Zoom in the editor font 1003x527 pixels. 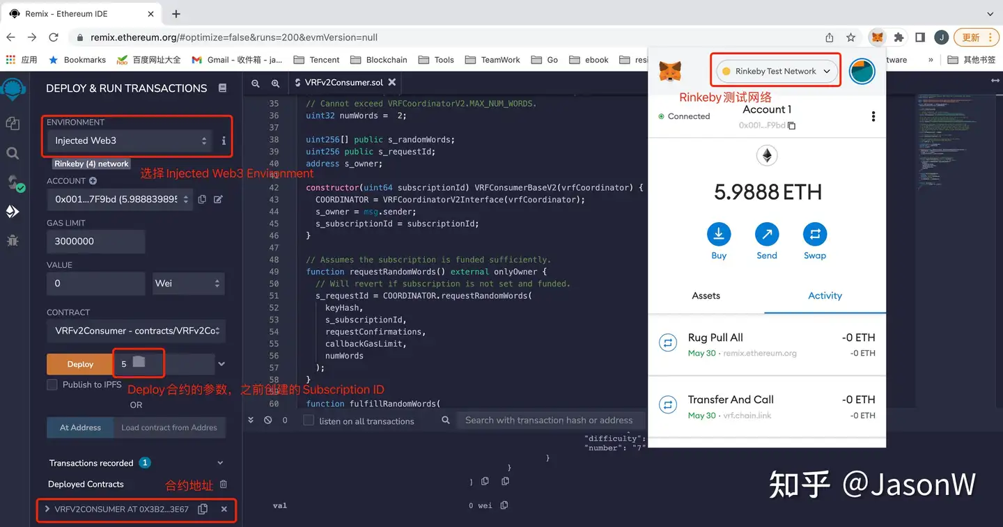[x=275, y=83]
